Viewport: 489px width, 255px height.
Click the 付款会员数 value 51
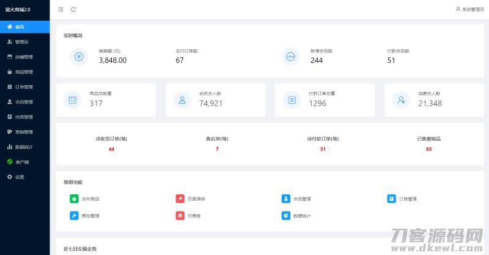[x=391, y=61]
